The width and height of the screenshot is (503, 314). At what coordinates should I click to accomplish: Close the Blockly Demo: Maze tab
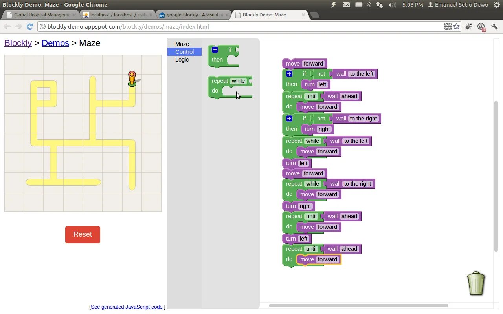(x=303, y=15)
